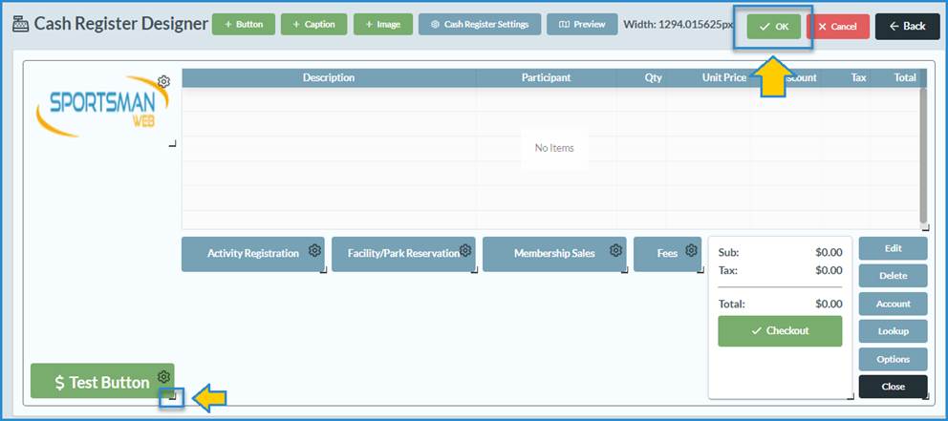948x421 pixels.
Task: Click the Description column header
Action: point(328,78)
